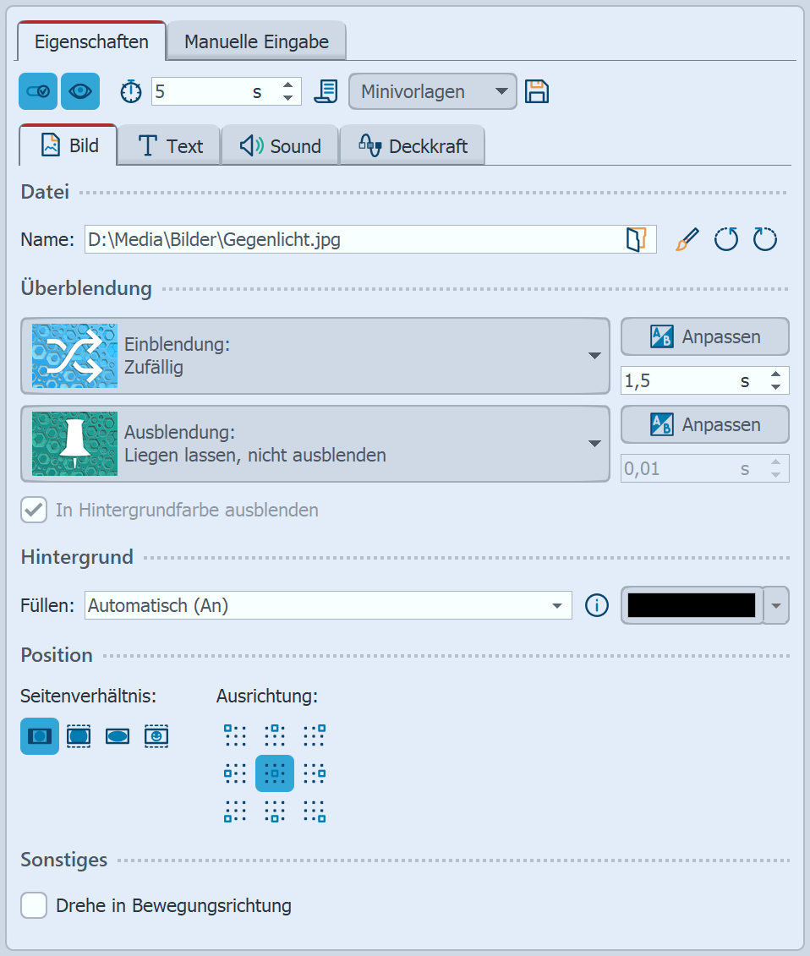Click the save template floppy disk icon
This screenshot has height=956, width=810.
(x=537, y=91)
